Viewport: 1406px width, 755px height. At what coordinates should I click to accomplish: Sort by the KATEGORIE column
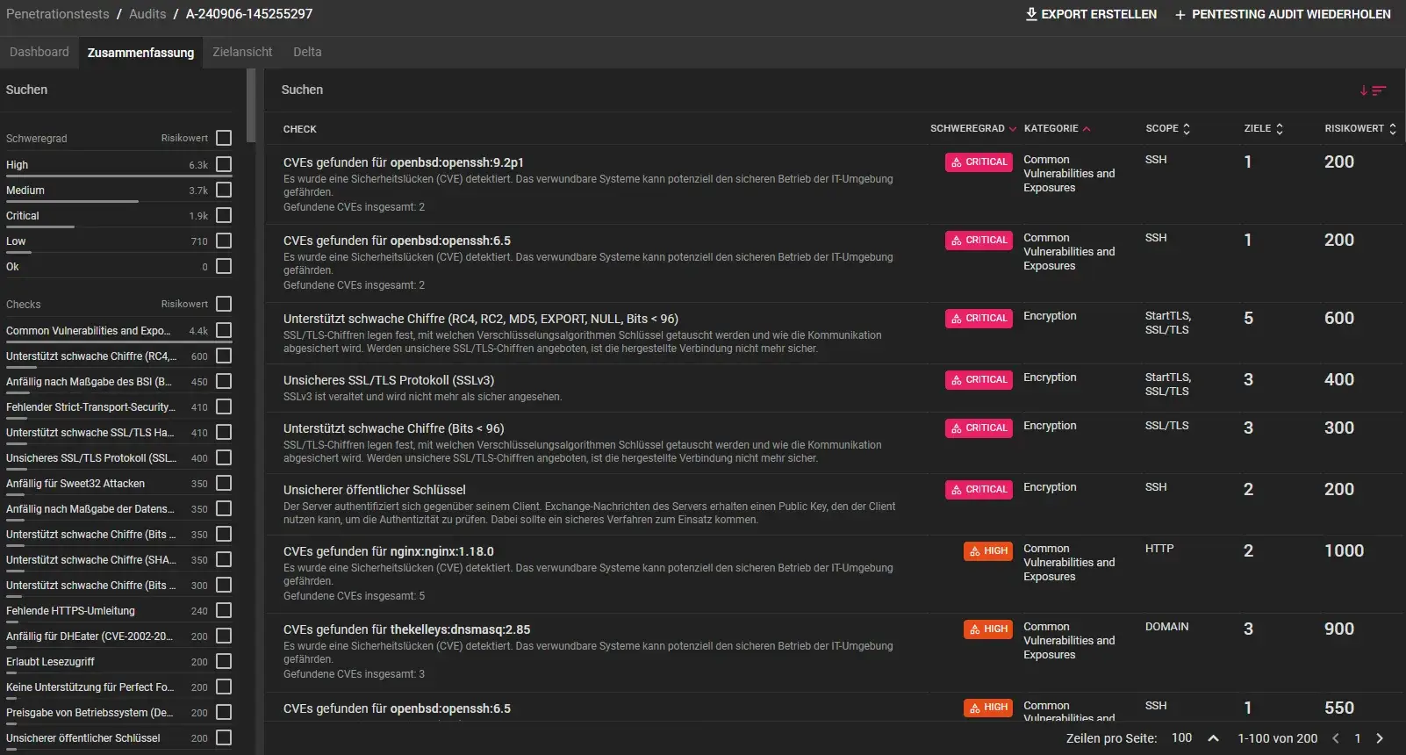(x=1057, y=129)
